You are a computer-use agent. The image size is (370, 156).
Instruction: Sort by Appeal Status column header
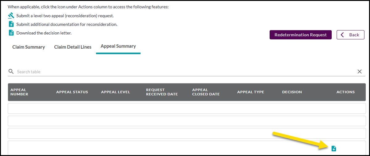point(72,92)
